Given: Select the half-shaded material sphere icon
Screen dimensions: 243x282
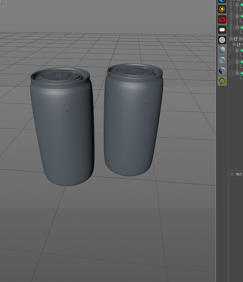Looking at the screenshot, I should [x=222, y=71].
